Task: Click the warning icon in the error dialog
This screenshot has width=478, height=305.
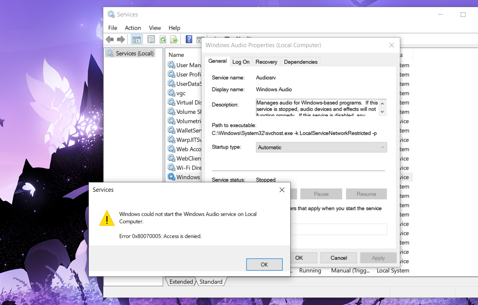Action: click(106, 218)
